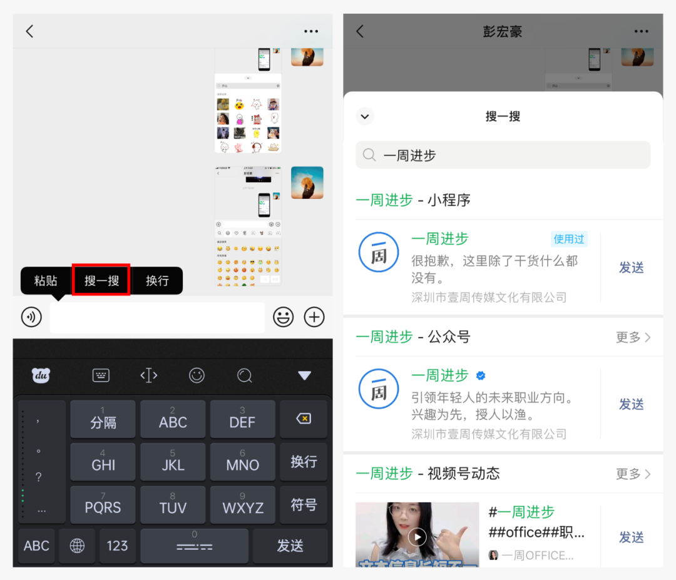Tap the 符号 symbols key
Image resolution: width=676 pixels, height=580 pixels.
tap(304, 504)
